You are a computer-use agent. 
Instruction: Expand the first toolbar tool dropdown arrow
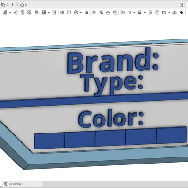10,12
